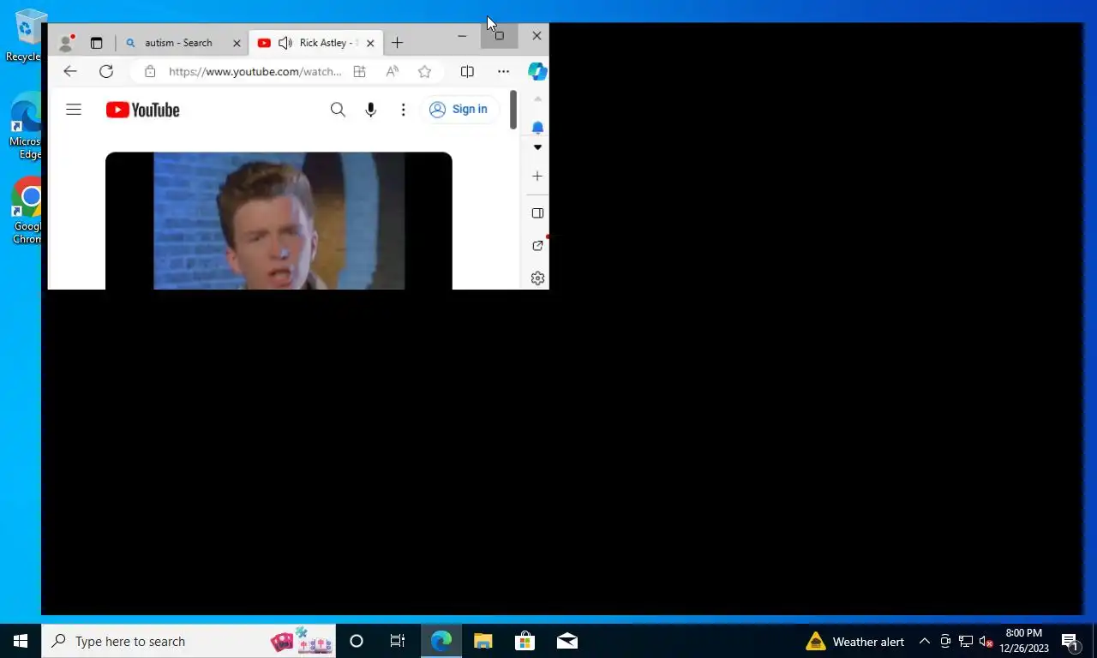
Task: Show hidden system tray icons
Action: pyautogui.click(x=925, y=642)
